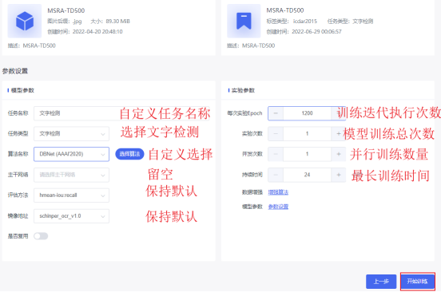
Task: Click the 上一步 button
Action: click(381, 282)
